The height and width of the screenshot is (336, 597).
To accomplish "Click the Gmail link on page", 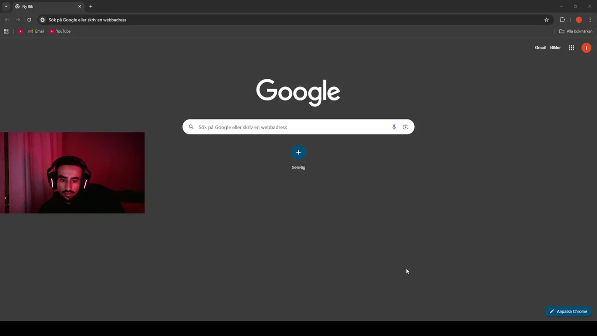I will point(540,48).
